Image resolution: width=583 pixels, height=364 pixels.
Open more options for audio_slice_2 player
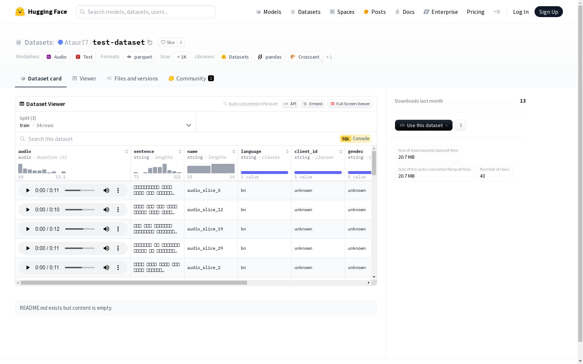point(118,268)
